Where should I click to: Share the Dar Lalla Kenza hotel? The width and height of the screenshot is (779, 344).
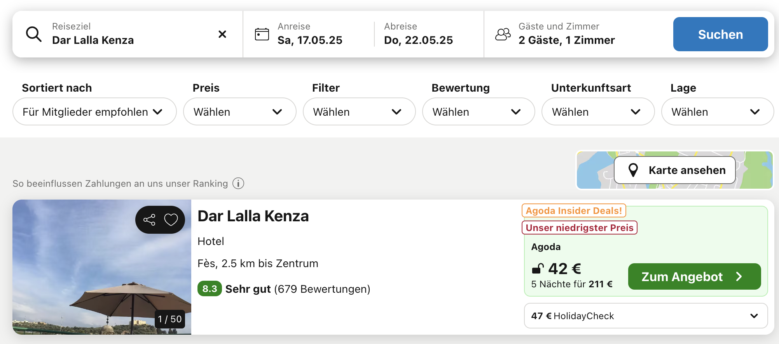149,220
